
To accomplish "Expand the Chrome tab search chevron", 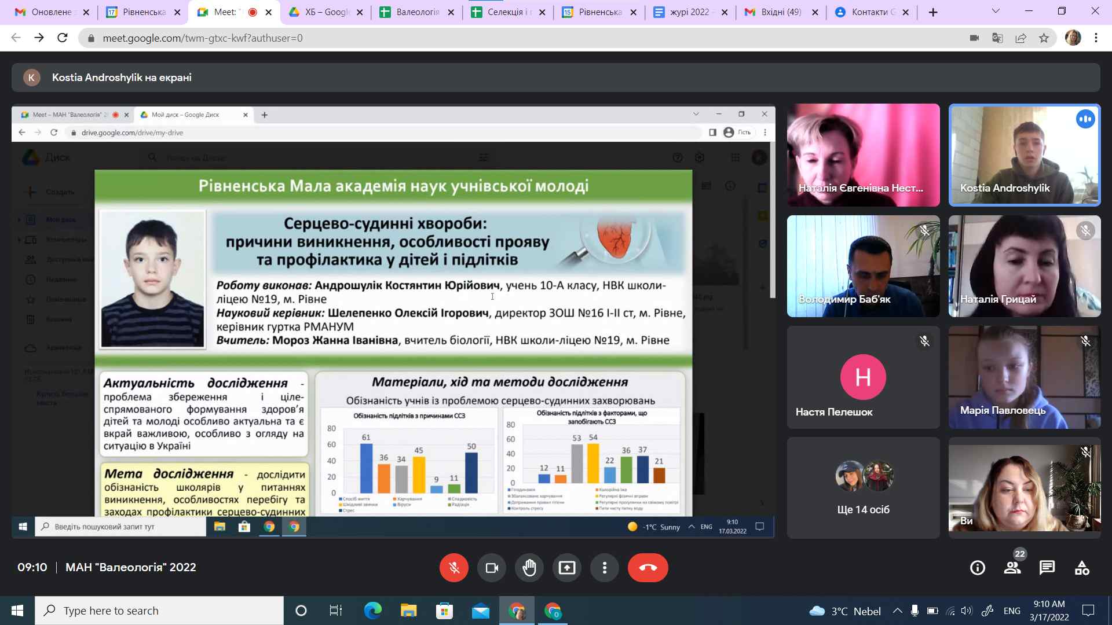I will tap(996, 11).
